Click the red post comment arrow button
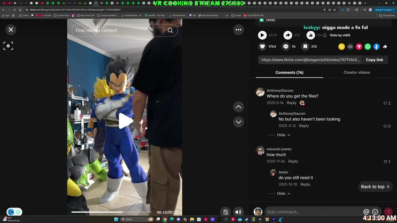This screenshot has width=397, height=223. [388, 212]
